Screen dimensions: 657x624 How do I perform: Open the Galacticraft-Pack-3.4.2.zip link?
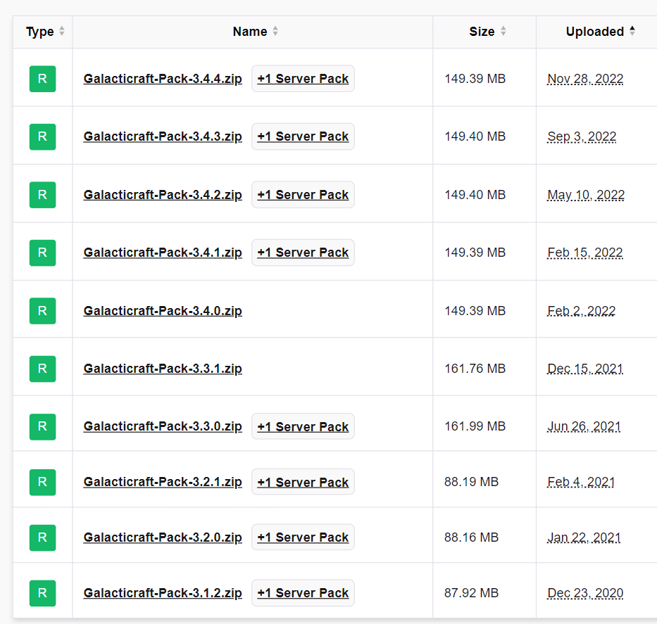coord(163,195)
